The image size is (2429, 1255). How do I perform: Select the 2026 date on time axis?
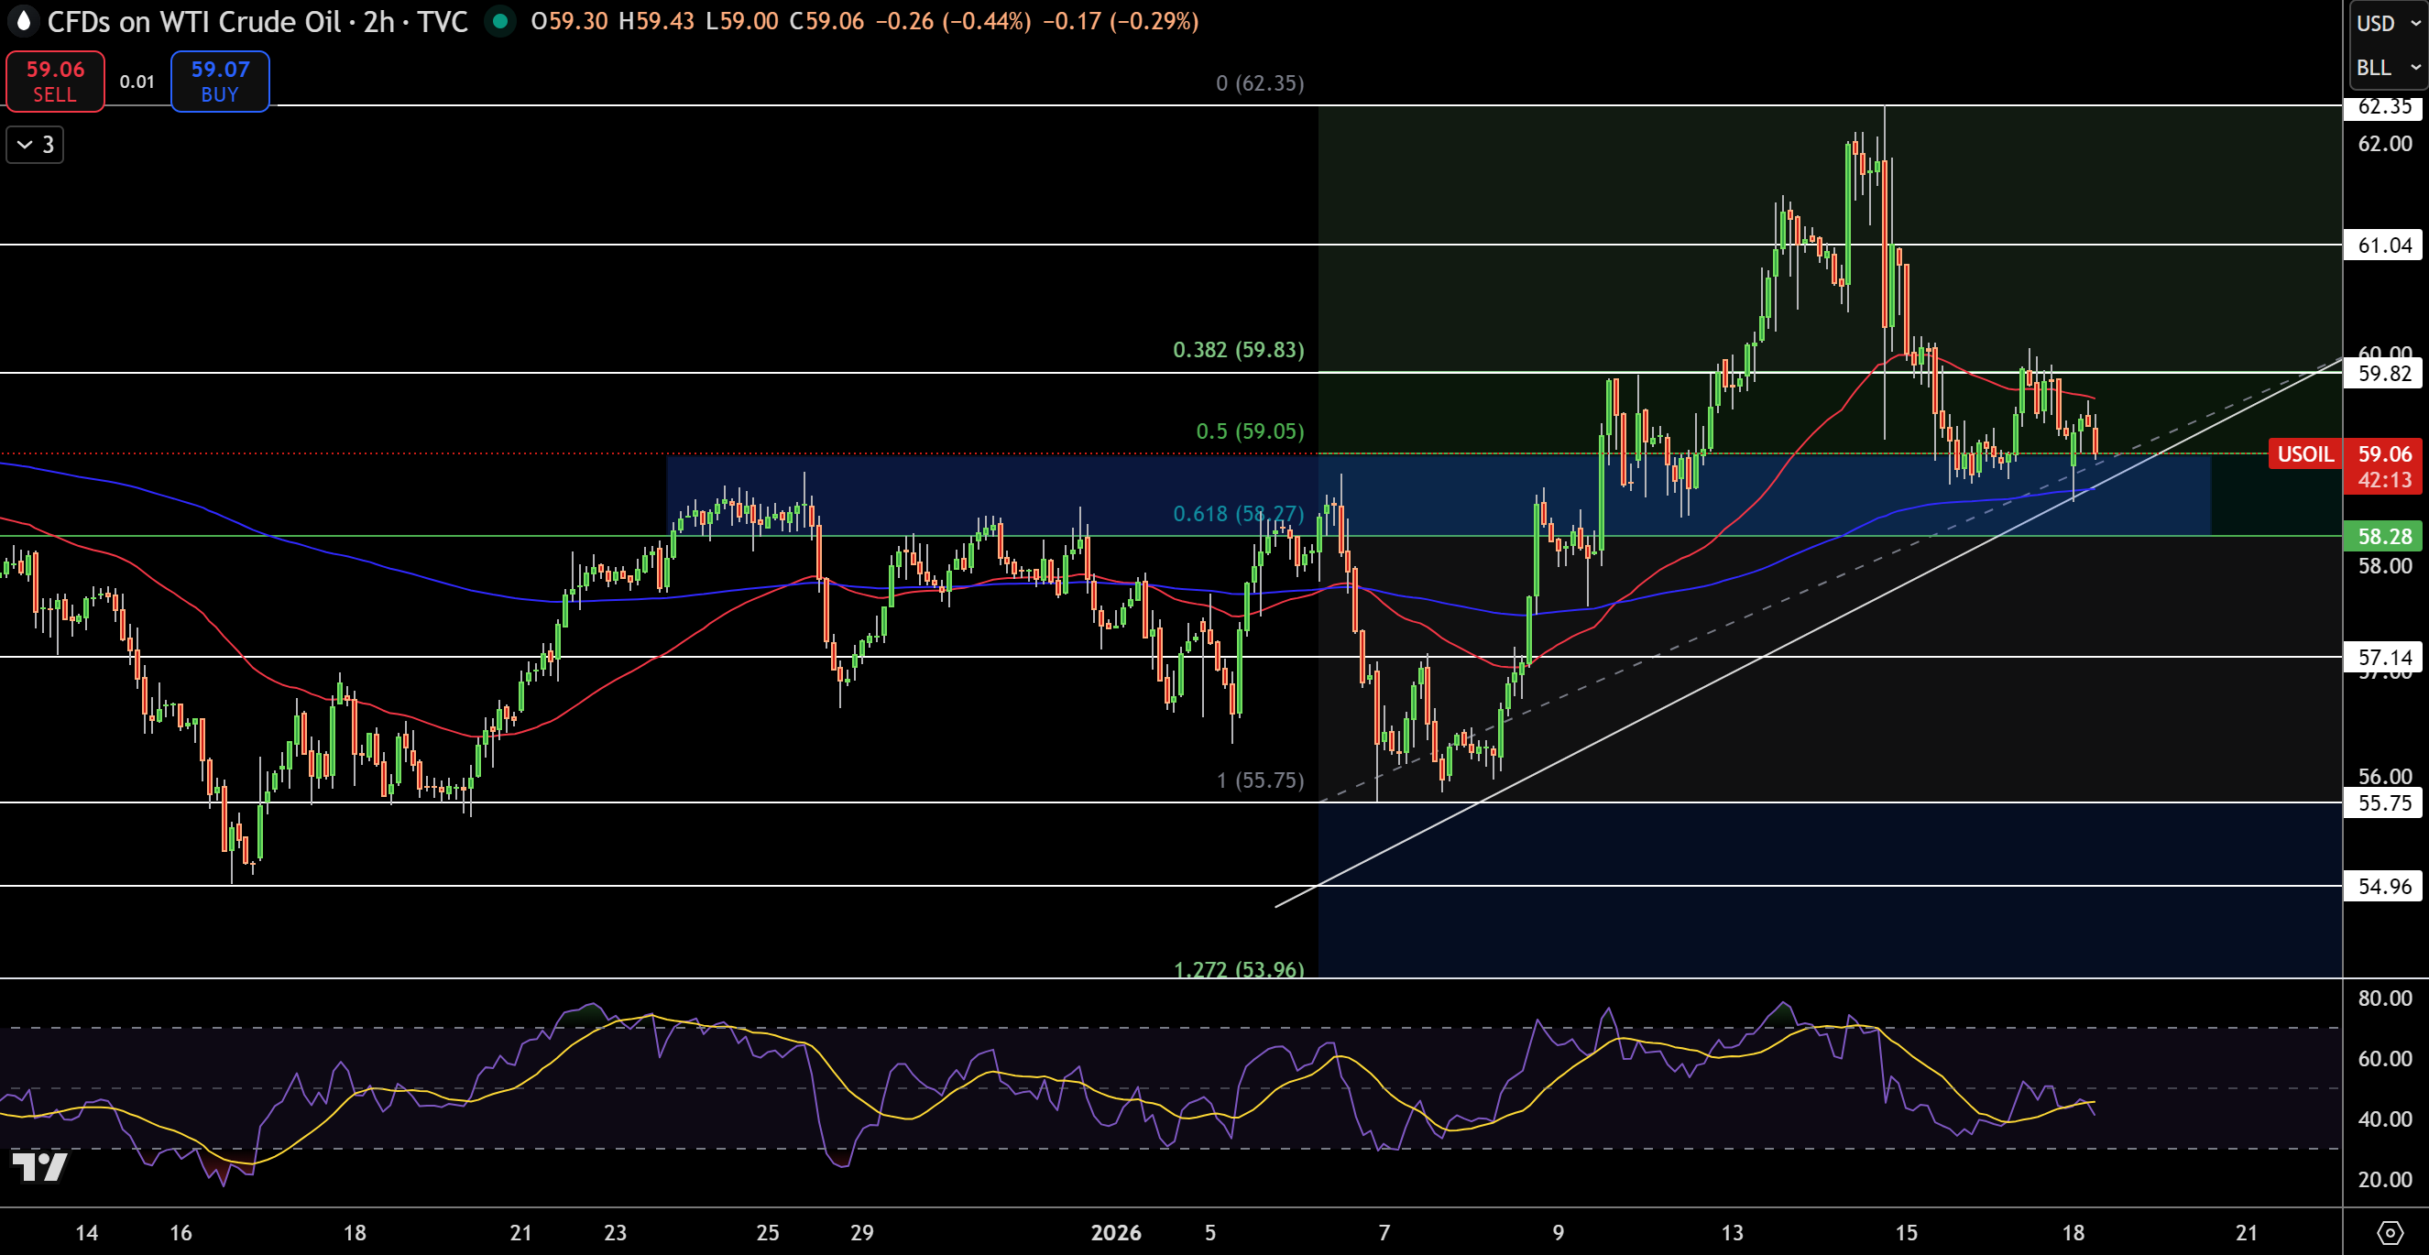tap(1115, 1232)
